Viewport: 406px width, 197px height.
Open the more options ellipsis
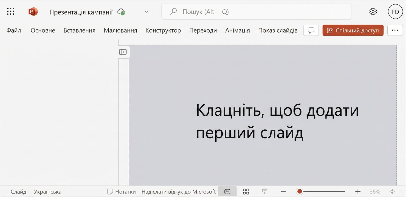click(x=395, y=30)
